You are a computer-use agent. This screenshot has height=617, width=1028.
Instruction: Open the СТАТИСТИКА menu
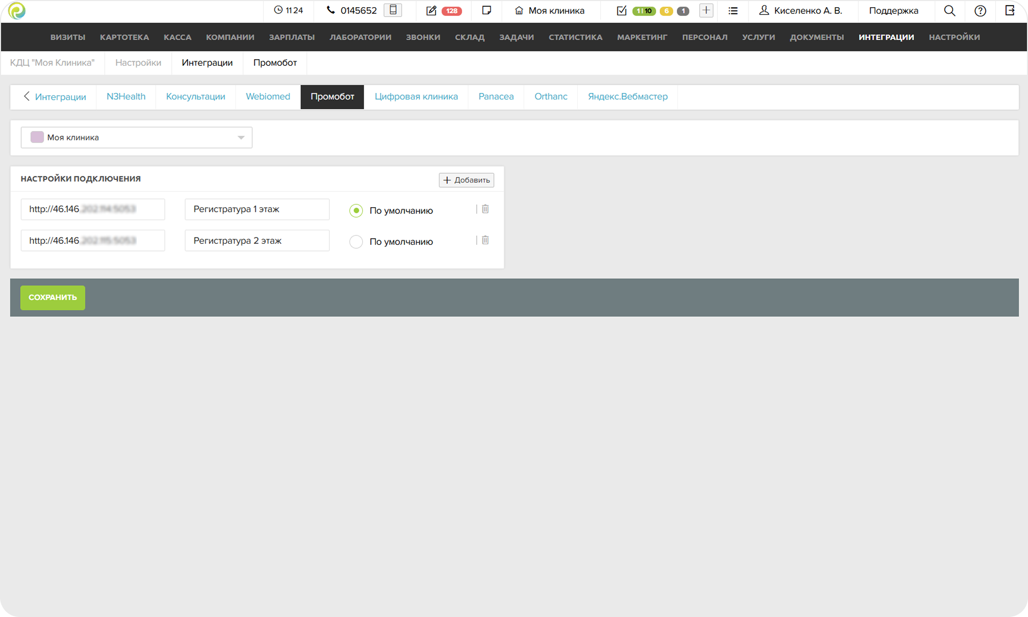(x=575, y=37)
